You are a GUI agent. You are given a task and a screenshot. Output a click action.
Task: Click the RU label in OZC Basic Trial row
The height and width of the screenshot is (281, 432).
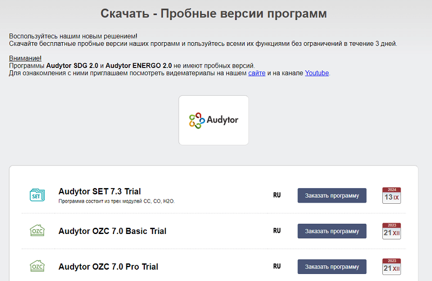click(277, 231)
